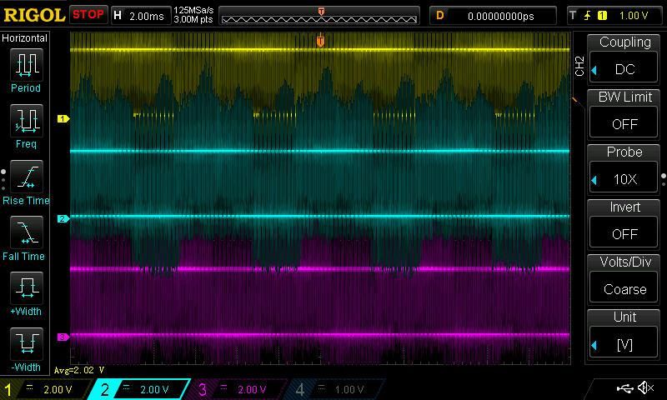
Task: Click the trigger level marker at the right edge
Action: pos(575,100)
